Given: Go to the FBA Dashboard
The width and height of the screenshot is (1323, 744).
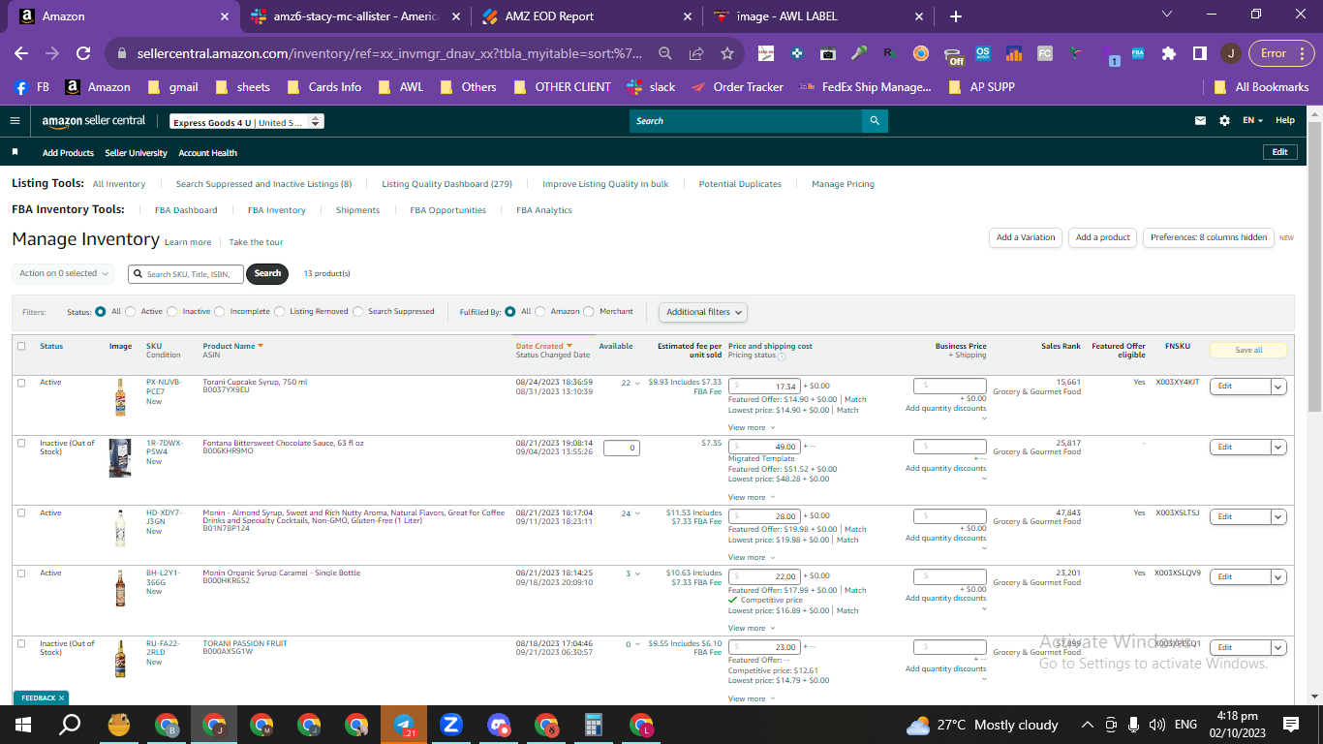Looking at the screenshot, I should pos(186,210).
